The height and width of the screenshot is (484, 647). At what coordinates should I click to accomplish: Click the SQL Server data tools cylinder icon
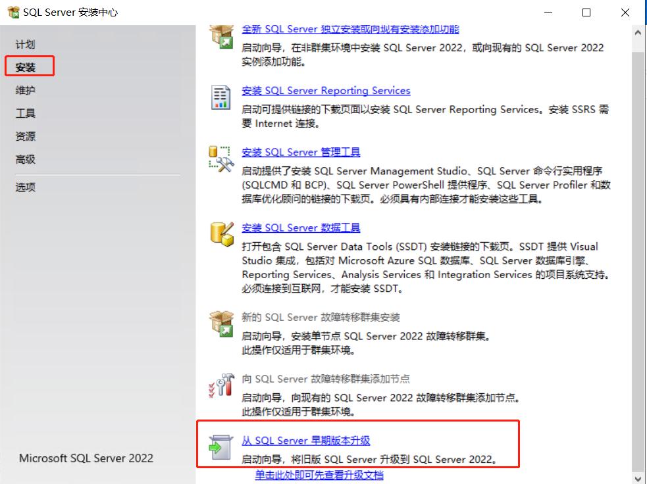pos(222,234)
